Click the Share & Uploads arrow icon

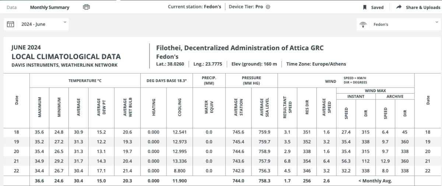click(x=399, y=7)
